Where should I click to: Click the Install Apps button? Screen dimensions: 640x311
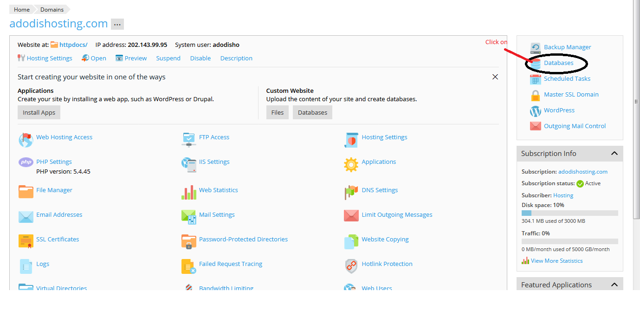[x=39, y=112]
